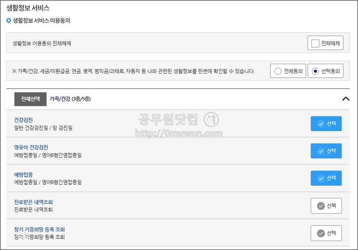
Task: Collapse the 가족/건강 section chevron
Action: (x=346, y=99)
